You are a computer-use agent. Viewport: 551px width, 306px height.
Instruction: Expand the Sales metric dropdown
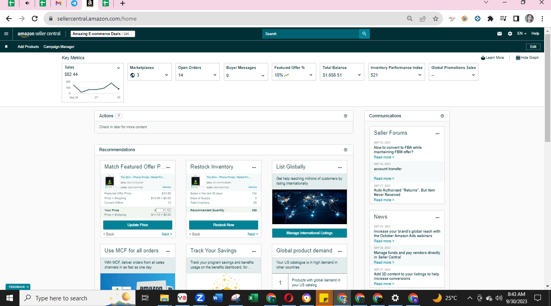pos(119,68)
